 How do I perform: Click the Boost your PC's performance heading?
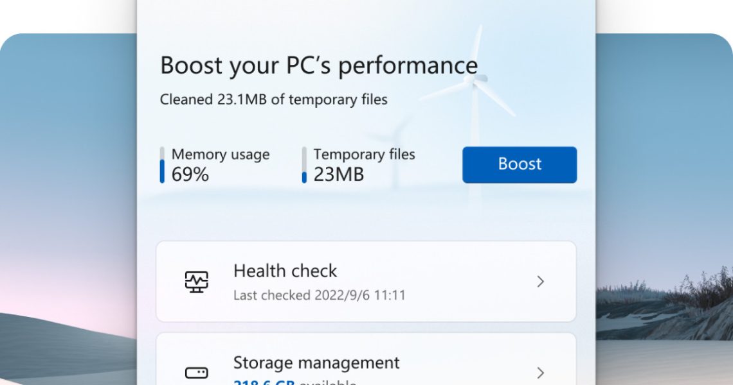tap(318, 65)
